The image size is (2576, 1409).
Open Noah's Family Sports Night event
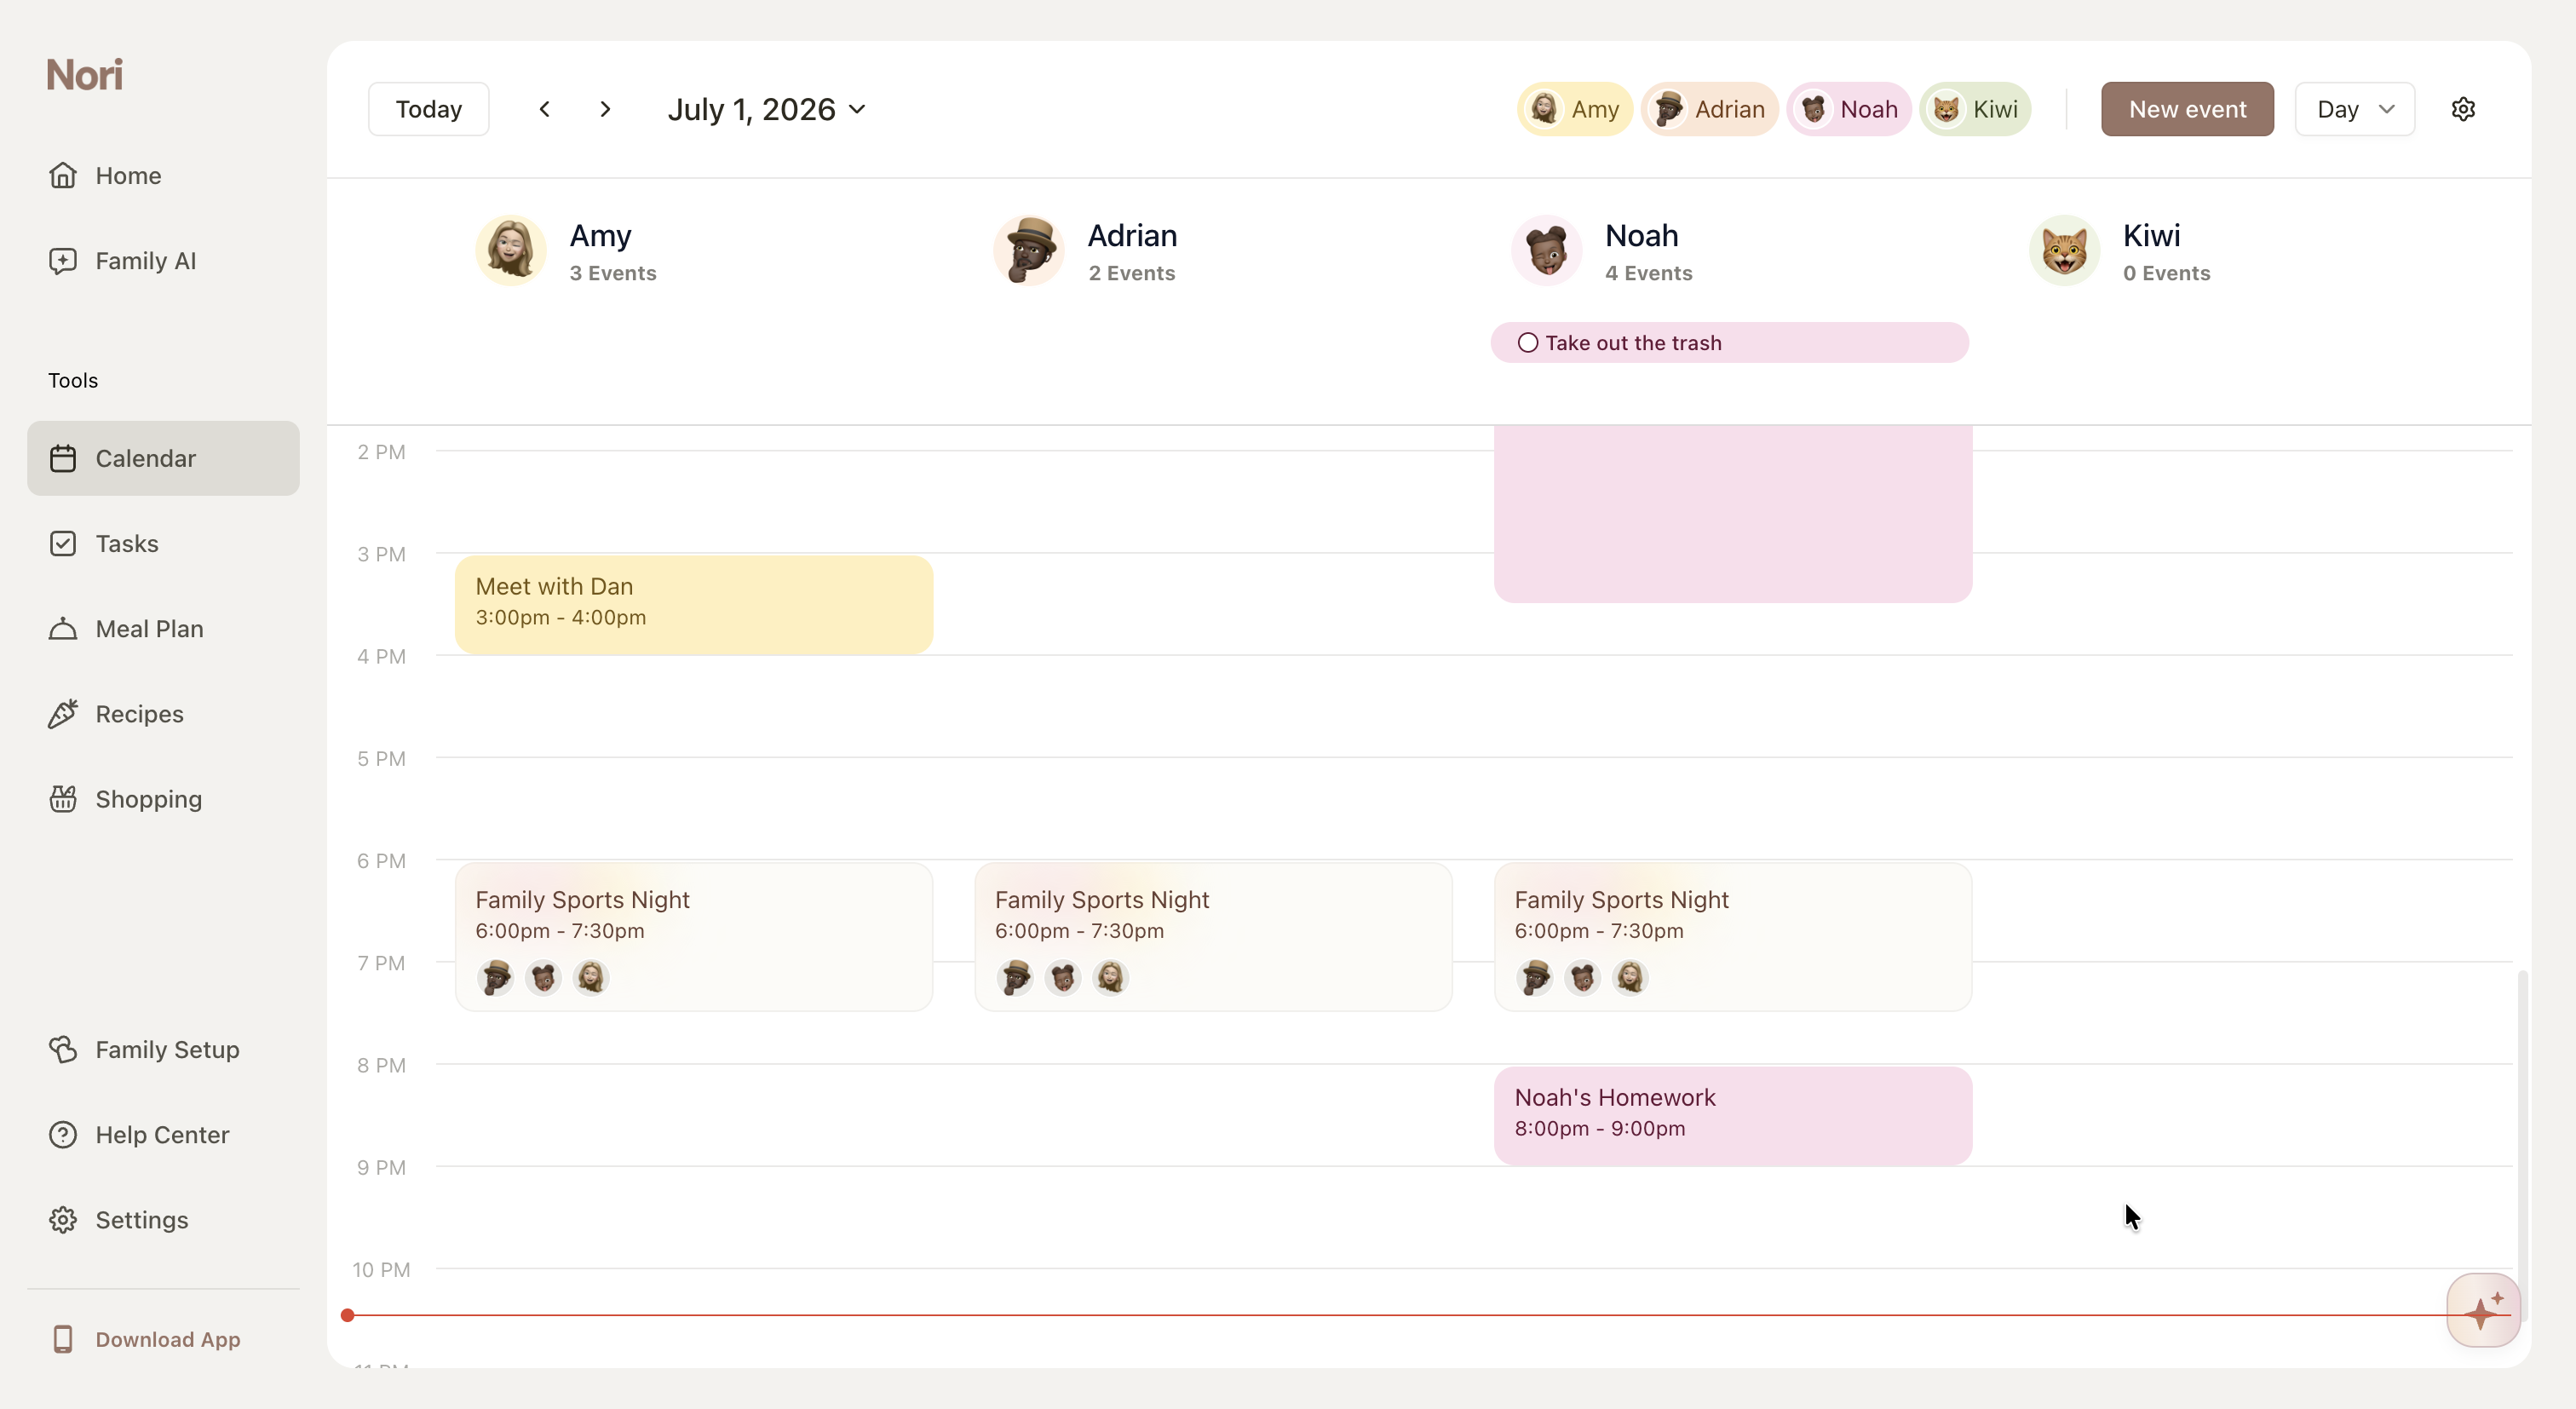(x=1733, y=937)
